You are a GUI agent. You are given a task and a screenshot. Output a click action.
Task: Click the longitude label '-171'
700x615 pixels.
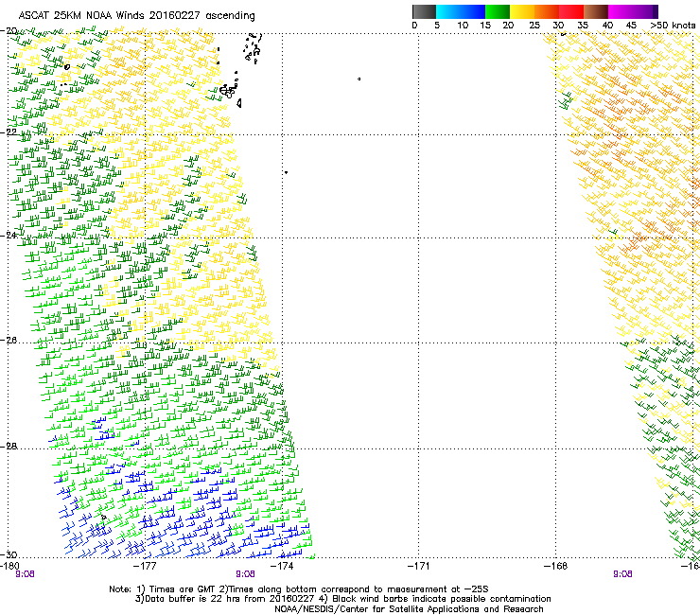[x=418, y=567]
